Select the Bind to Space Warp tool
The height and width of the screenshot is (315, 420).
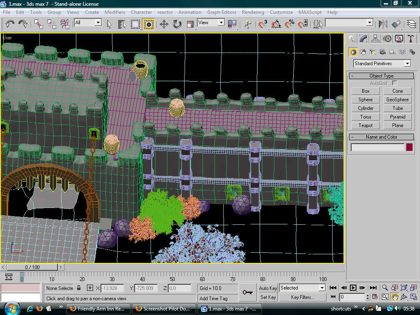click(x=64, y=24)
